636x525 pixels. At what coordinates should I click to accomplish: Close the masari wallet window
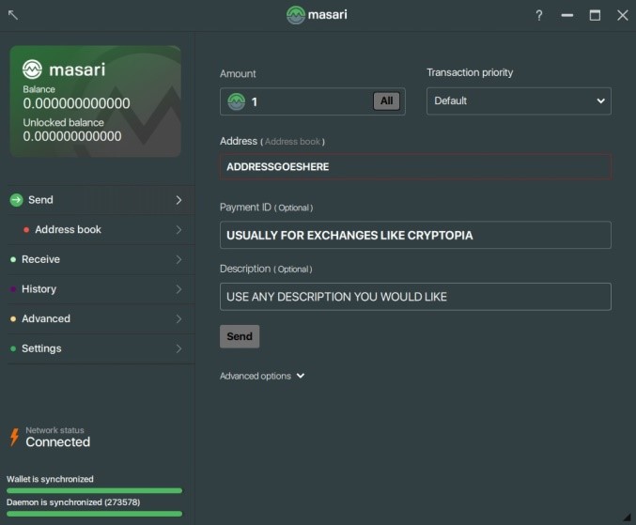click(x=623, y=15)
